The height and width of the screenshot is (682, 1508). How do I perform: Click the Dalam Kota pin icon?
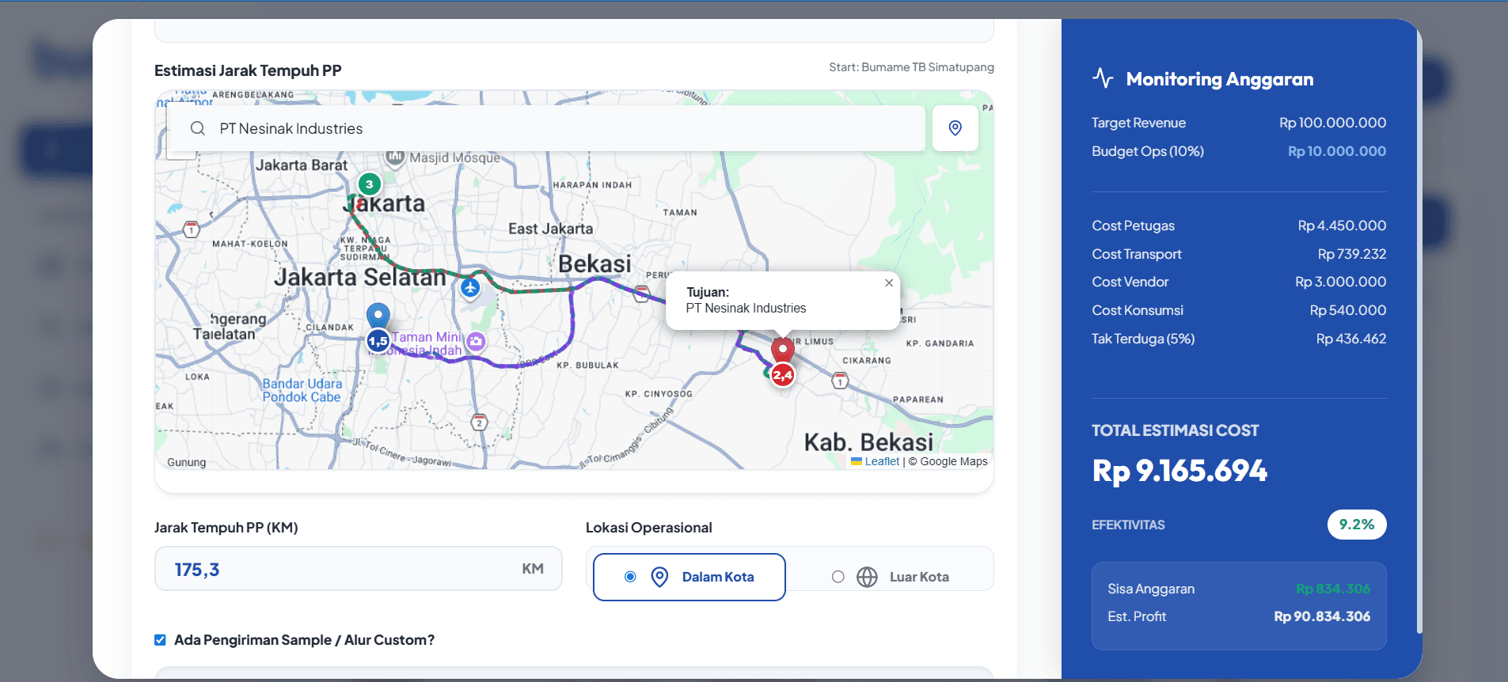coord(659,577)
